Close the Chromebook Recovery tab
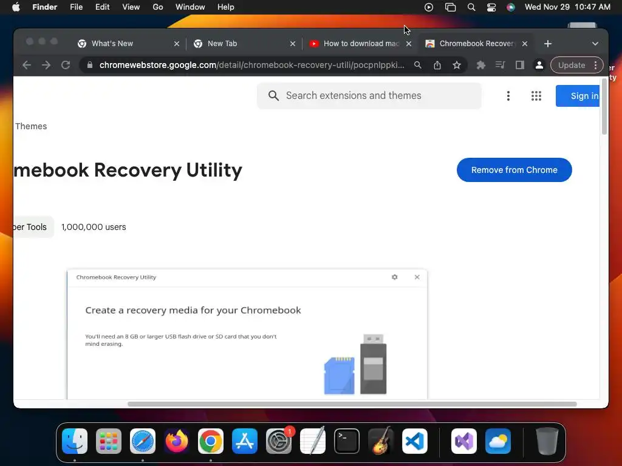Image resolution: width=622 pixels, height=466 pixels. tap(525, 44)
